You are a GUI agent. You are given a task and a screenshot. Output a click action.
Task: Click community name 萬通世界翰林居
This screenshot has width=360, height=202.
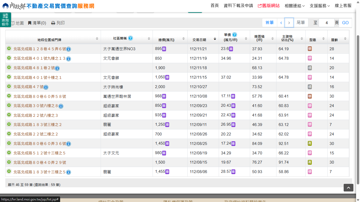pos(117,96)
